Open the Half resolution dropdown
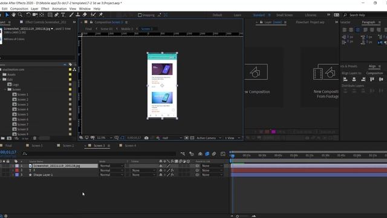Screen dimensions: 387x218 coord(172,138)
